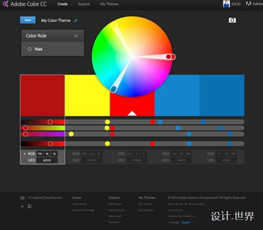Image resolution: width=263 pixels, height=230 pixels.
Task: Open the Privacy Policy link
Action: click(197, 204)
